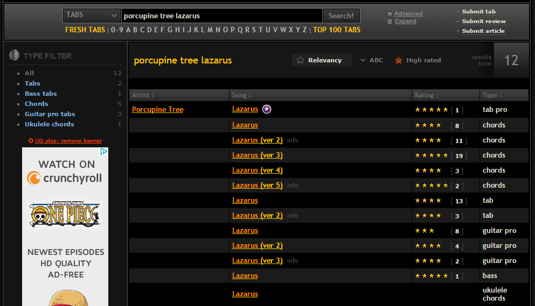Click the orange star next to High rated
535x306 pixels.
[x=398, y=60]
